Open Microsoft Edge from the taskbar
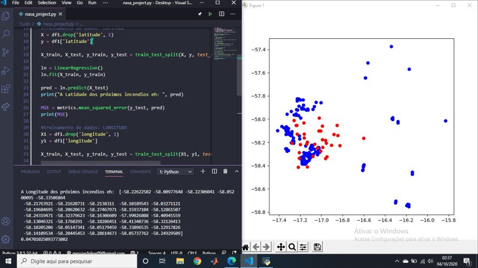The height and width of the screenshot is (268, 478). pos(232,261)
